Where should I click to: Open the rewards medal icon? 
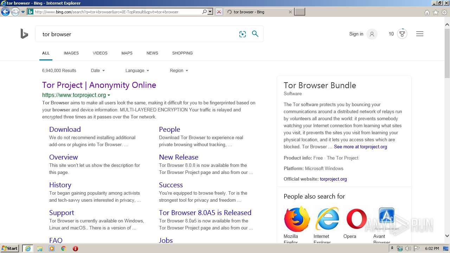(x=402, y=34)
